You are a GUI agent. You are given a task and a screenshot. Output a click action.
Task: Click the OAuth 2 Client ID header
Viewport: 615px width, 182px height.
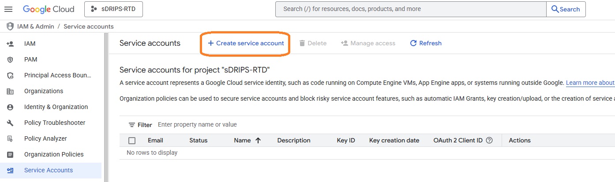tap(458, 140)
